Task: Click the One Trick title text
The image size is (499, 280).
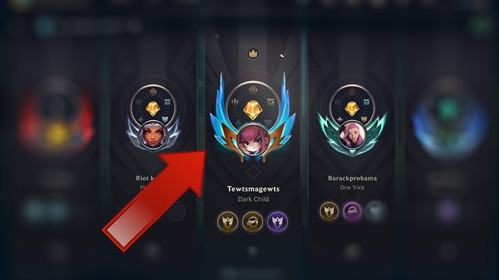Action: click(352, 187)
